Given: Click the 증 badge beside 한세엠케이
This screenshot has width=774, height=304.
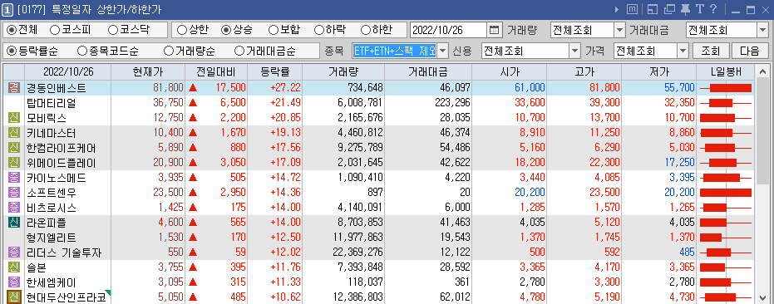Looking at the screenshot, I should click(x=14, y=282).
